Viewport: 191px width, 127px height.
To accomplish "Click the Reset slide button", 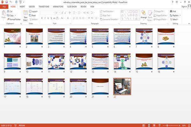I will pyautogui.click(x=32, y=15).
